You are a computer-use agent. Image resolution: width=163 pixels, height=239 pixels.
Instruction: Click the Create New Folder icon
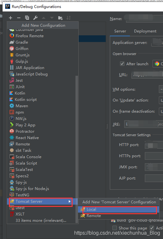point(60,18)
